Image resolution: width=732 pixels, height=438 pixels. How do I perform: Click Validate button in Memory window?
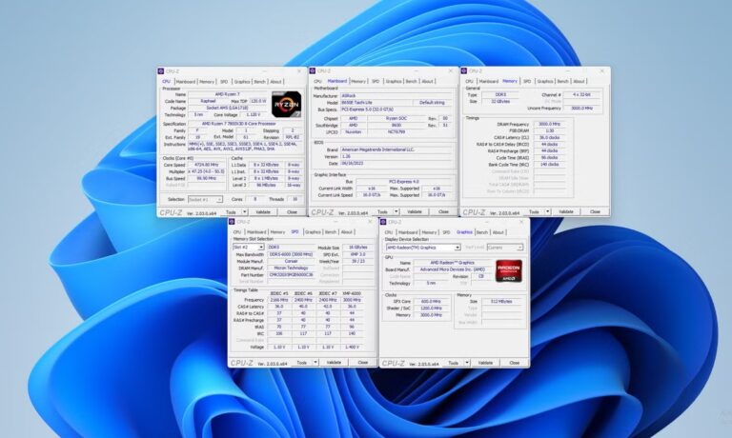click(x=566, y=211)
